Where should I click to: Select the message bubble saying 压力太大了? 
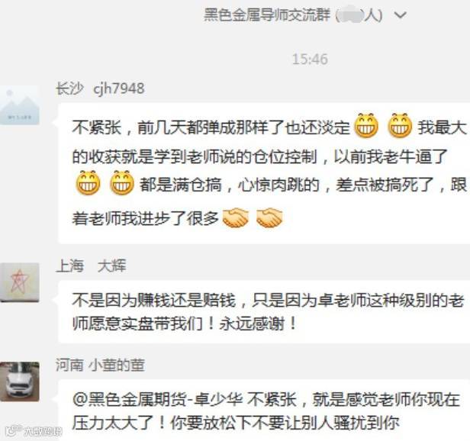click(264, 410)
